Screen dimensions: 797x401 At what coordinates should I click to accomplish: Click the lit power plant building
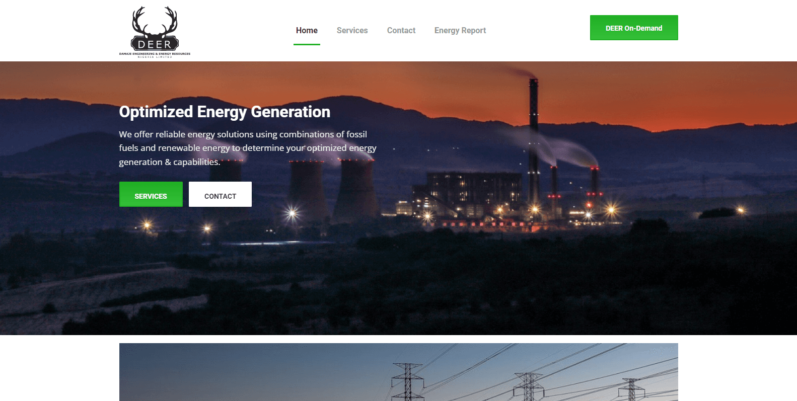point(468,194)
